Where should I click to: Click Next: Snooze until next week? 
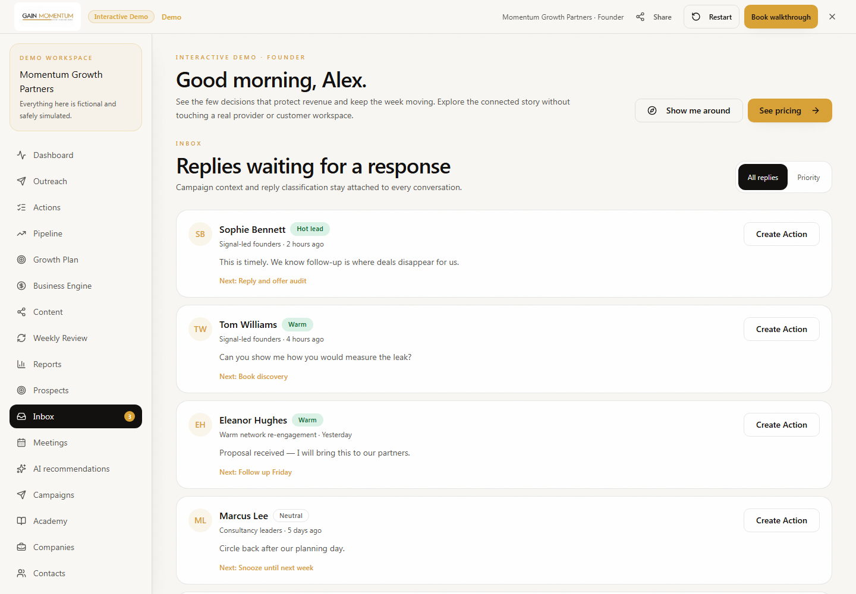coord(266,568)
